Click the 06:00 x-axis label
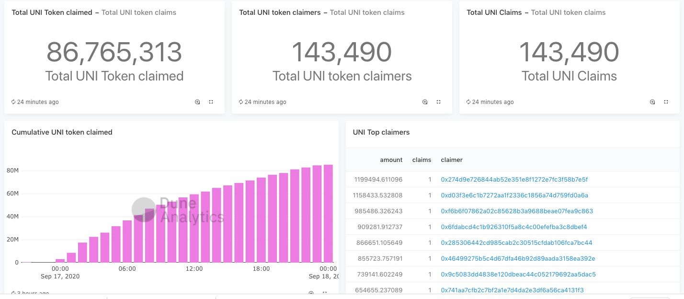Viewport: 684px width, 299px height. pyautogui.click(x=127, y=269)
